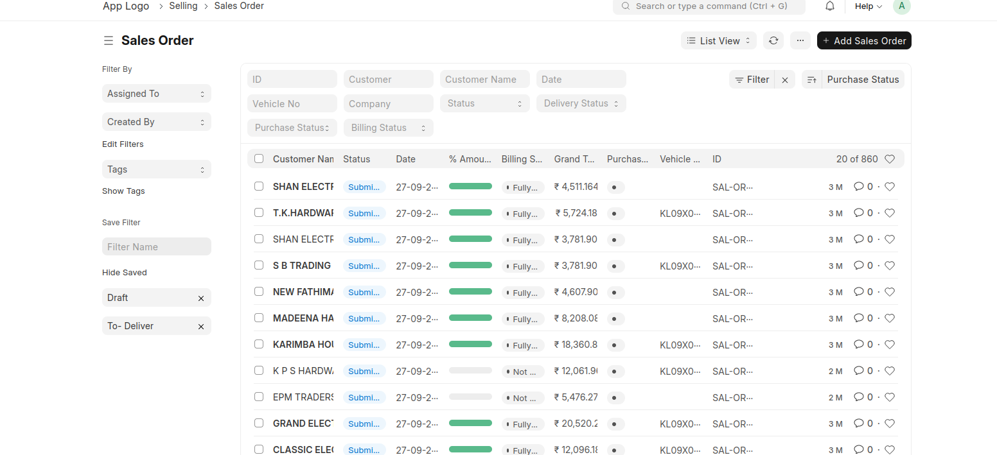Click Hide Saved link

[125, 273]
